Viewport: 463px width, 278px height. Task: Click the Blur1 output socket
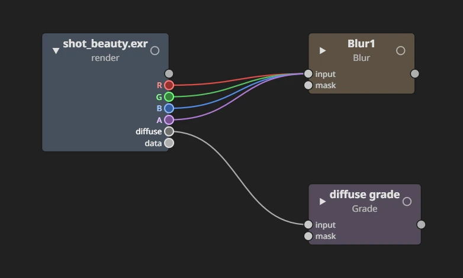415,74
